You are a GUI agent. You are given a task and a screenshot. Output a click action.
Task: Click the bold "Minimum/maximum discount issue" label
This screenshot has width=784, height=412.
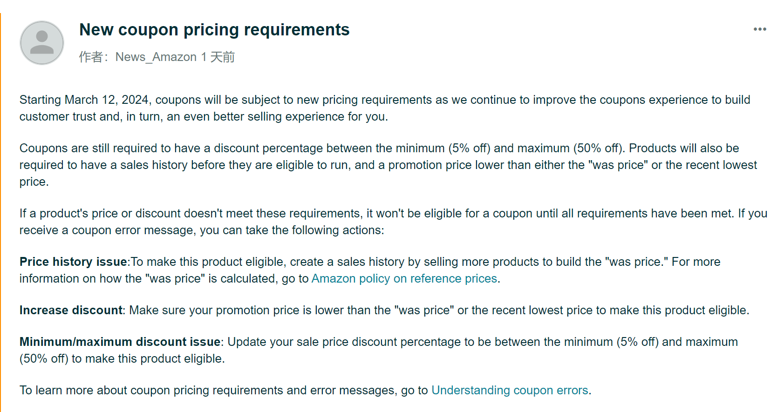[x=120, y=342]
